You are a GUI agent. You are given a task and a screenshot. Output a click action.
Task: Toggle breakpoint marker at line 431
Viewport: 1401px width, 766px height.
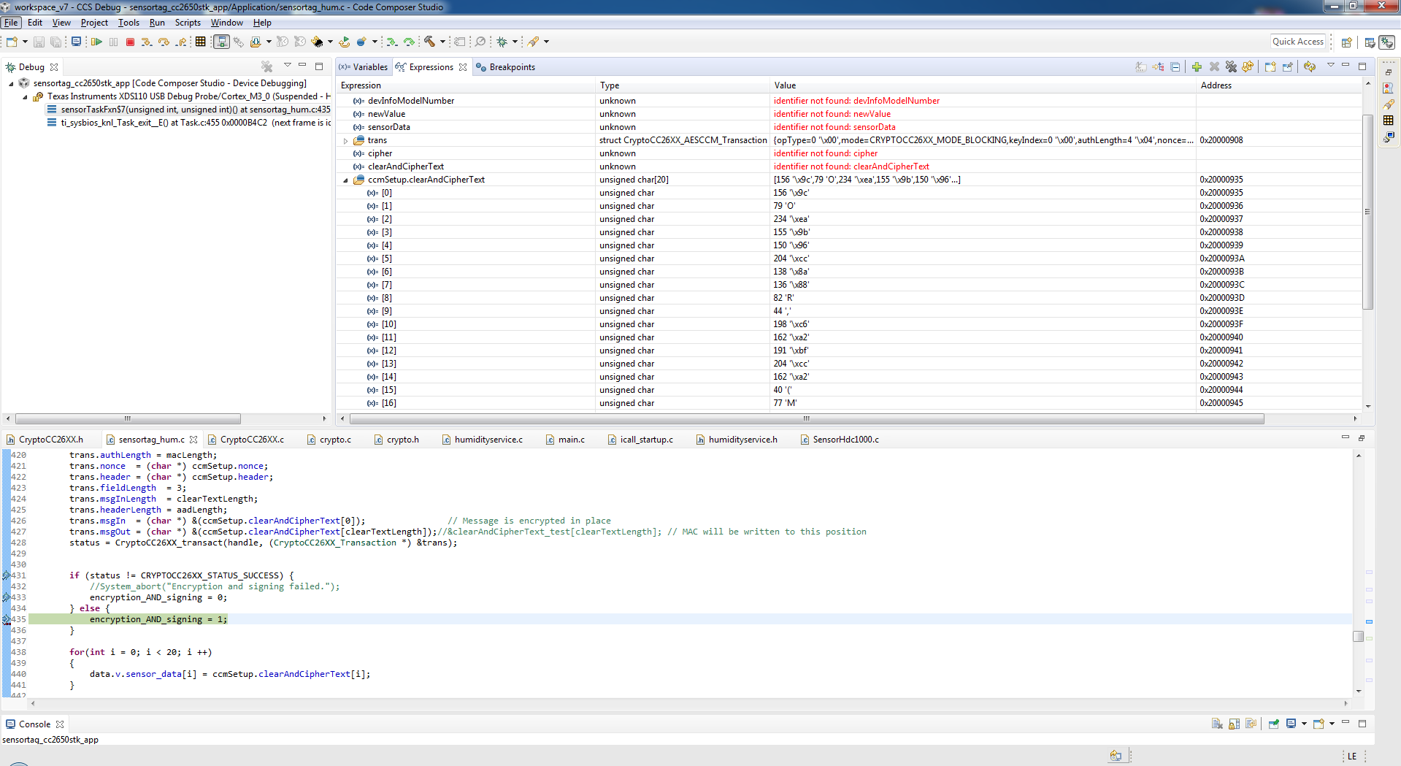click(x=7, y=575)
